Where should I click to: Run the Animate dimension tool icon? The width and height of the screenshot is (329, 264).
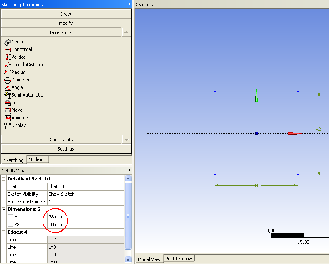7,118
